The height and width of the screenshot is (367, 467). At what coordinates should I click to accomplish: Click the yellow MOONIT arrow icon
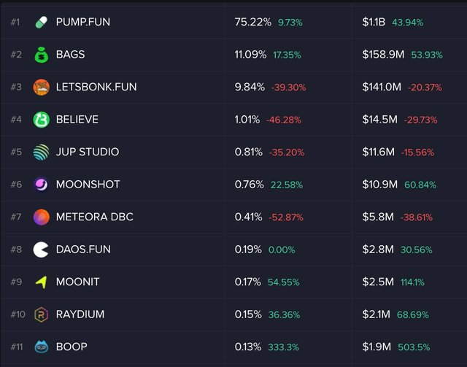click(42, 282)
